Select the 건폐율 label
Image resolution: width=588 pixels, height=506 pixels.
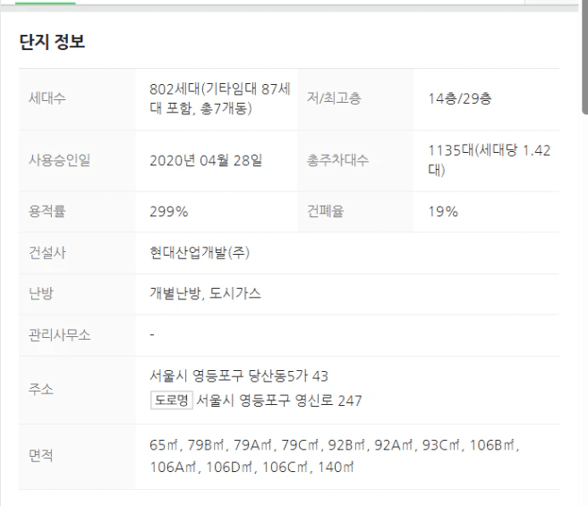[325, 212]
